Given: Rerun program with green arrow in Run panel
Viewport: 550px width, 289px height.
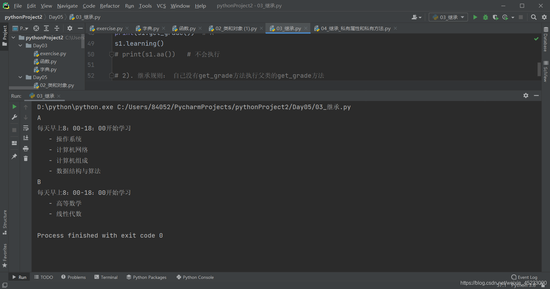Looking at the screenshot, I should pos(14,107).
